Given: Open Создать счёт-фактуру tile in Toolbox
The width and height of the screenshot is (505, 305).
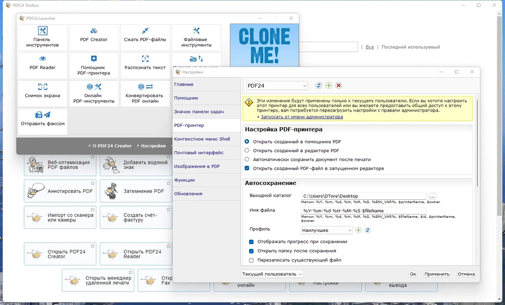Looking at the screenshot, I should (136, 217).
